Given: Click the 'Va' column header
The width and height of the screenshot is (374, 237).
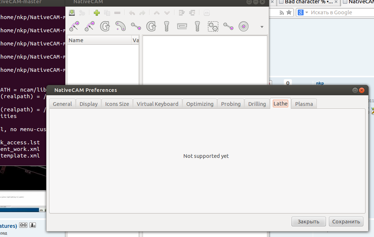Looking at the screenshot, I should pyautogui.click(x=135, y=40).
